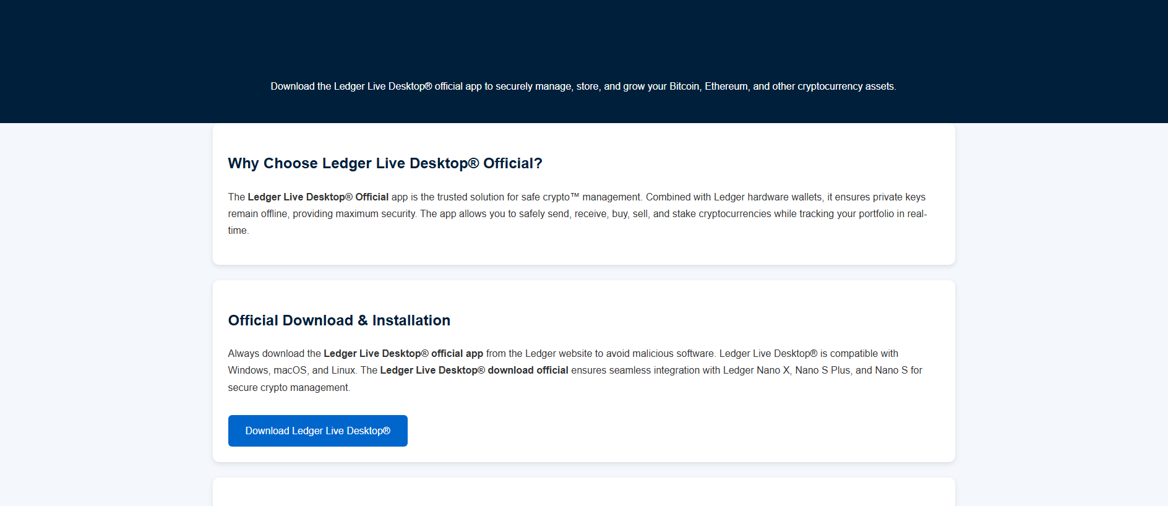Click the bold 'Ledger Live Desktop® Official' in the first paragraph
Viewport: 1168px width, 506px height.
318,197
